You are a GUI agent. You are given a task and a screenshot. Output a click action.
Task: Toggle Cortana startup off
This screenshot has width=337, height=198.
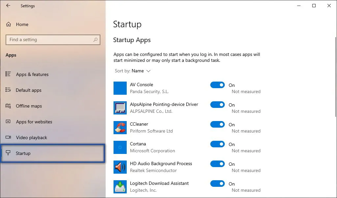(x=217, y=144)
